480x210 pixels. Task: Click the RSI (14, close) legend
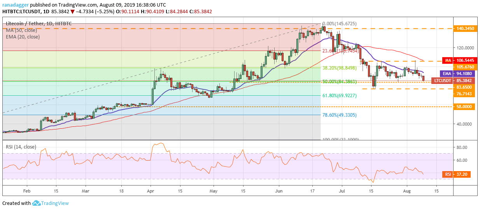pyautogui.click(x=22, y=147)
